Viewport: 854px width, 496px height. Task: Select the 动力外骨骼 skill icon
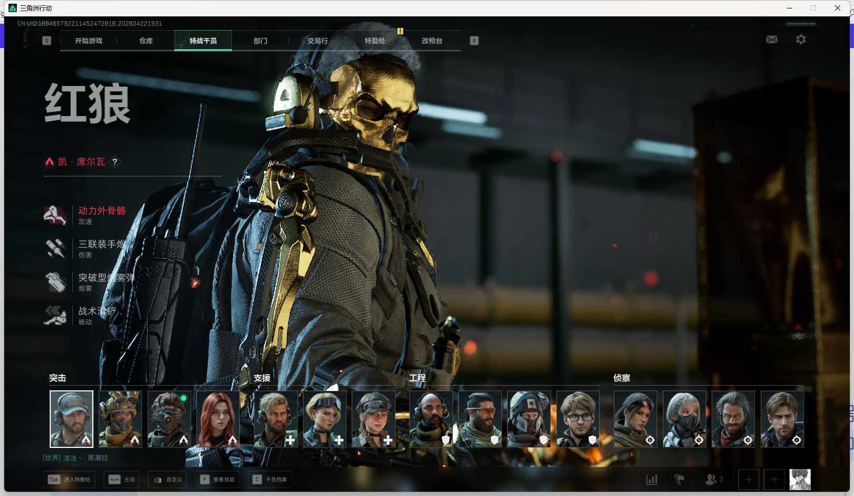55,215
